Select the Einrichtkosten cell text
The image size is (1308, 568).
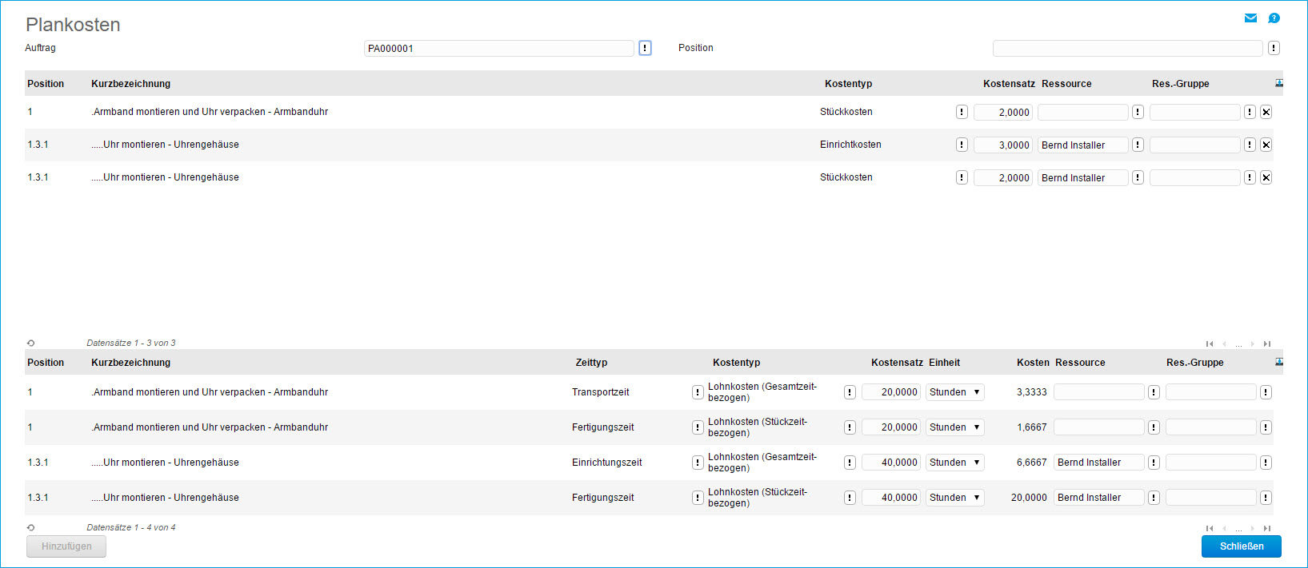[850, 145]
